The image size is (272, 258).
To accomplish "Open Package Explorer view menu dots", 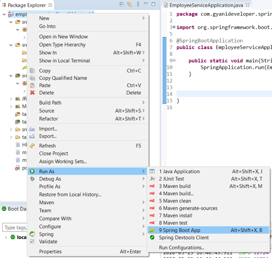I will pos(138,4).
